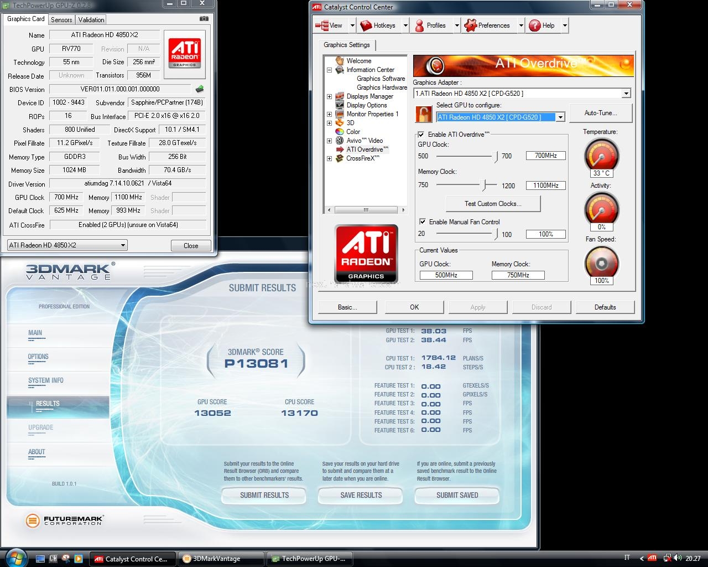Click the Help toolbar icon
The height and width of the screenshot is (567, 708).
[534, 25]
